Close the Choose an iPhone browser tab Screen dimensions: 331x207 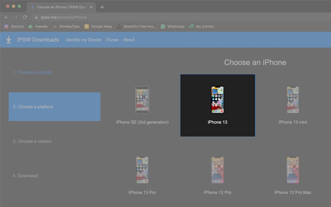(91, 7)
